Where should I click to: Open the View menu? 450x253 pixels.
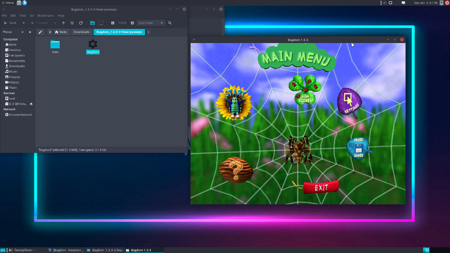23,16
